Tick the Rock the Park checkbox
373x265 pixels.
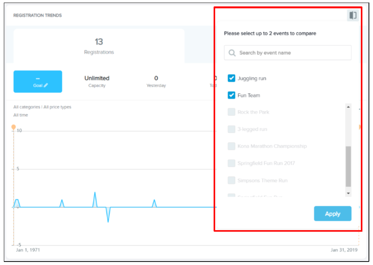click(232, 112)
